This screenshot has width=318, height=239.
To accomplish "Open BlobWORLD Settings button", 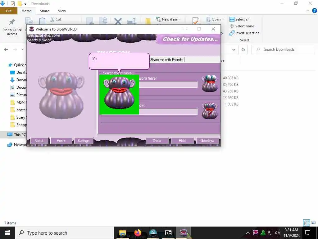I will click(83, 141).
